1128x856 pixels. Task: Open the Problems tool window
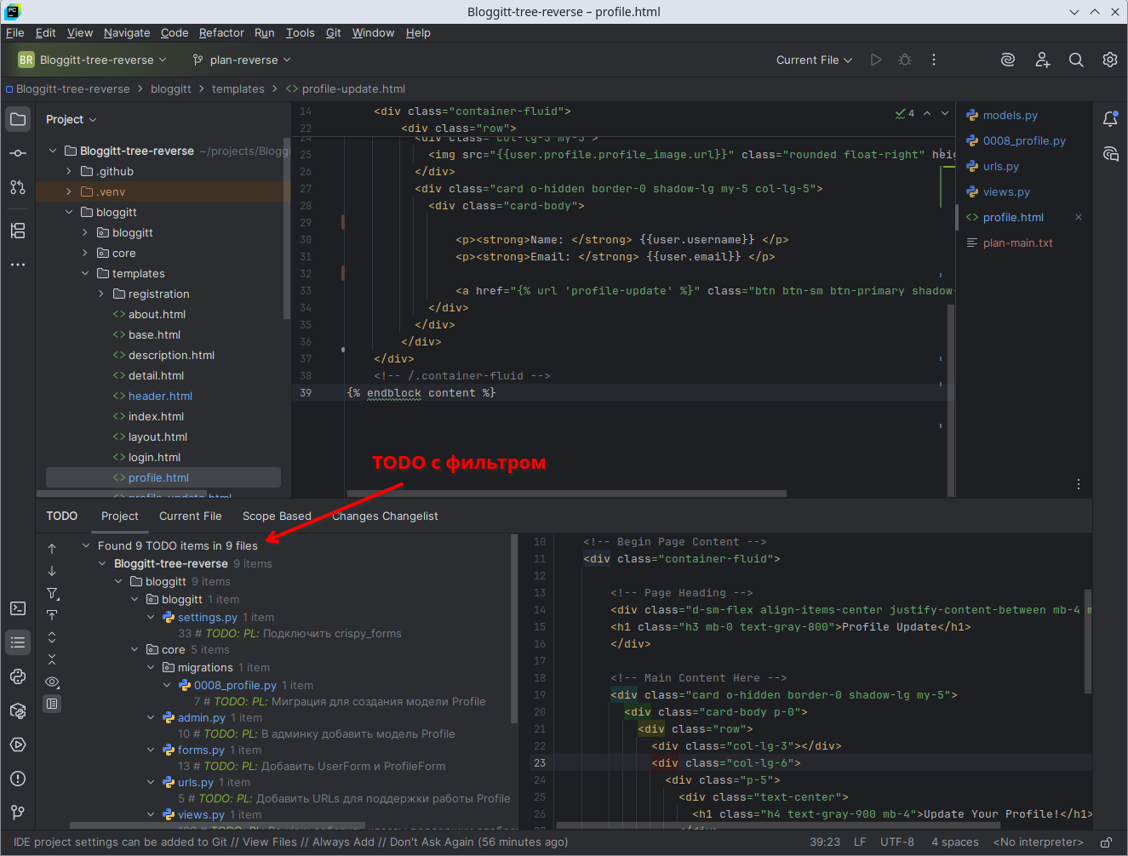point(18,779)
